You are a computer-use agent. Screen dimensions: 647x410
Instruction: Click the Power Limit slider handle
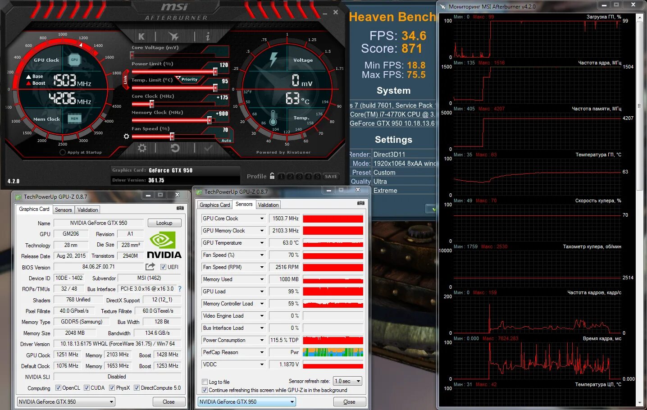[x=215, y=72]
